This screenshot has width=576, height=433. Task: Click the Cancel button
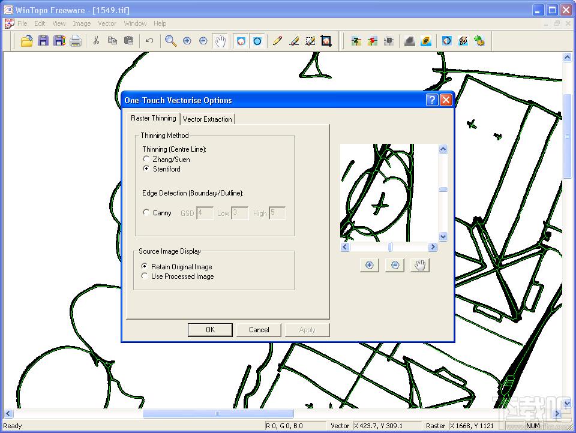(x=259, y=330)
